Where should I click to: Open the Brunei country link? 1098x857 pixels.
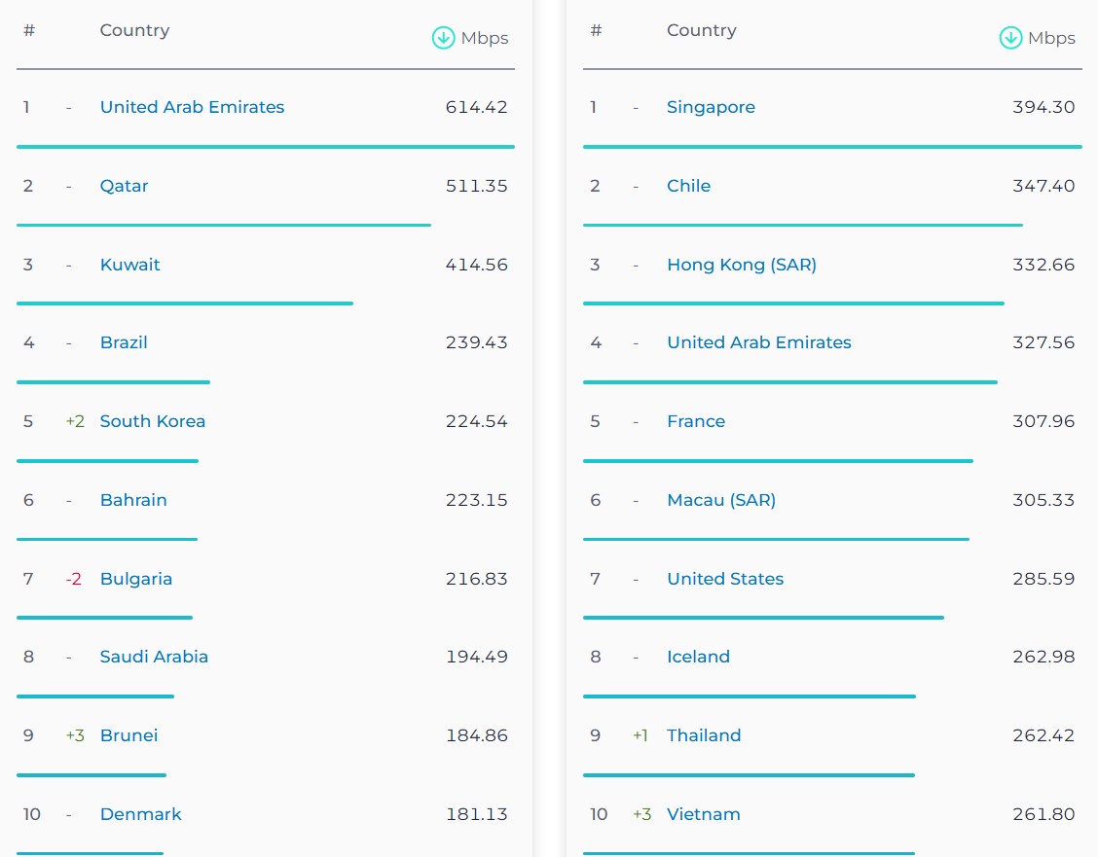(128, 735)
